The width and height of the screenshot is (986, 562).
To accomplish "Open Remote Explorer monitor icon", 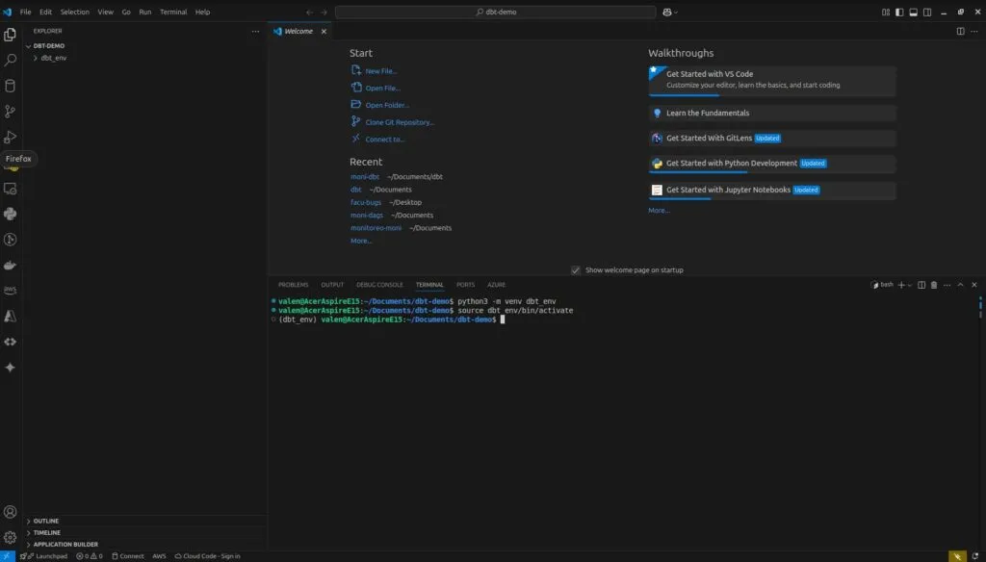I will coord(10,189).
